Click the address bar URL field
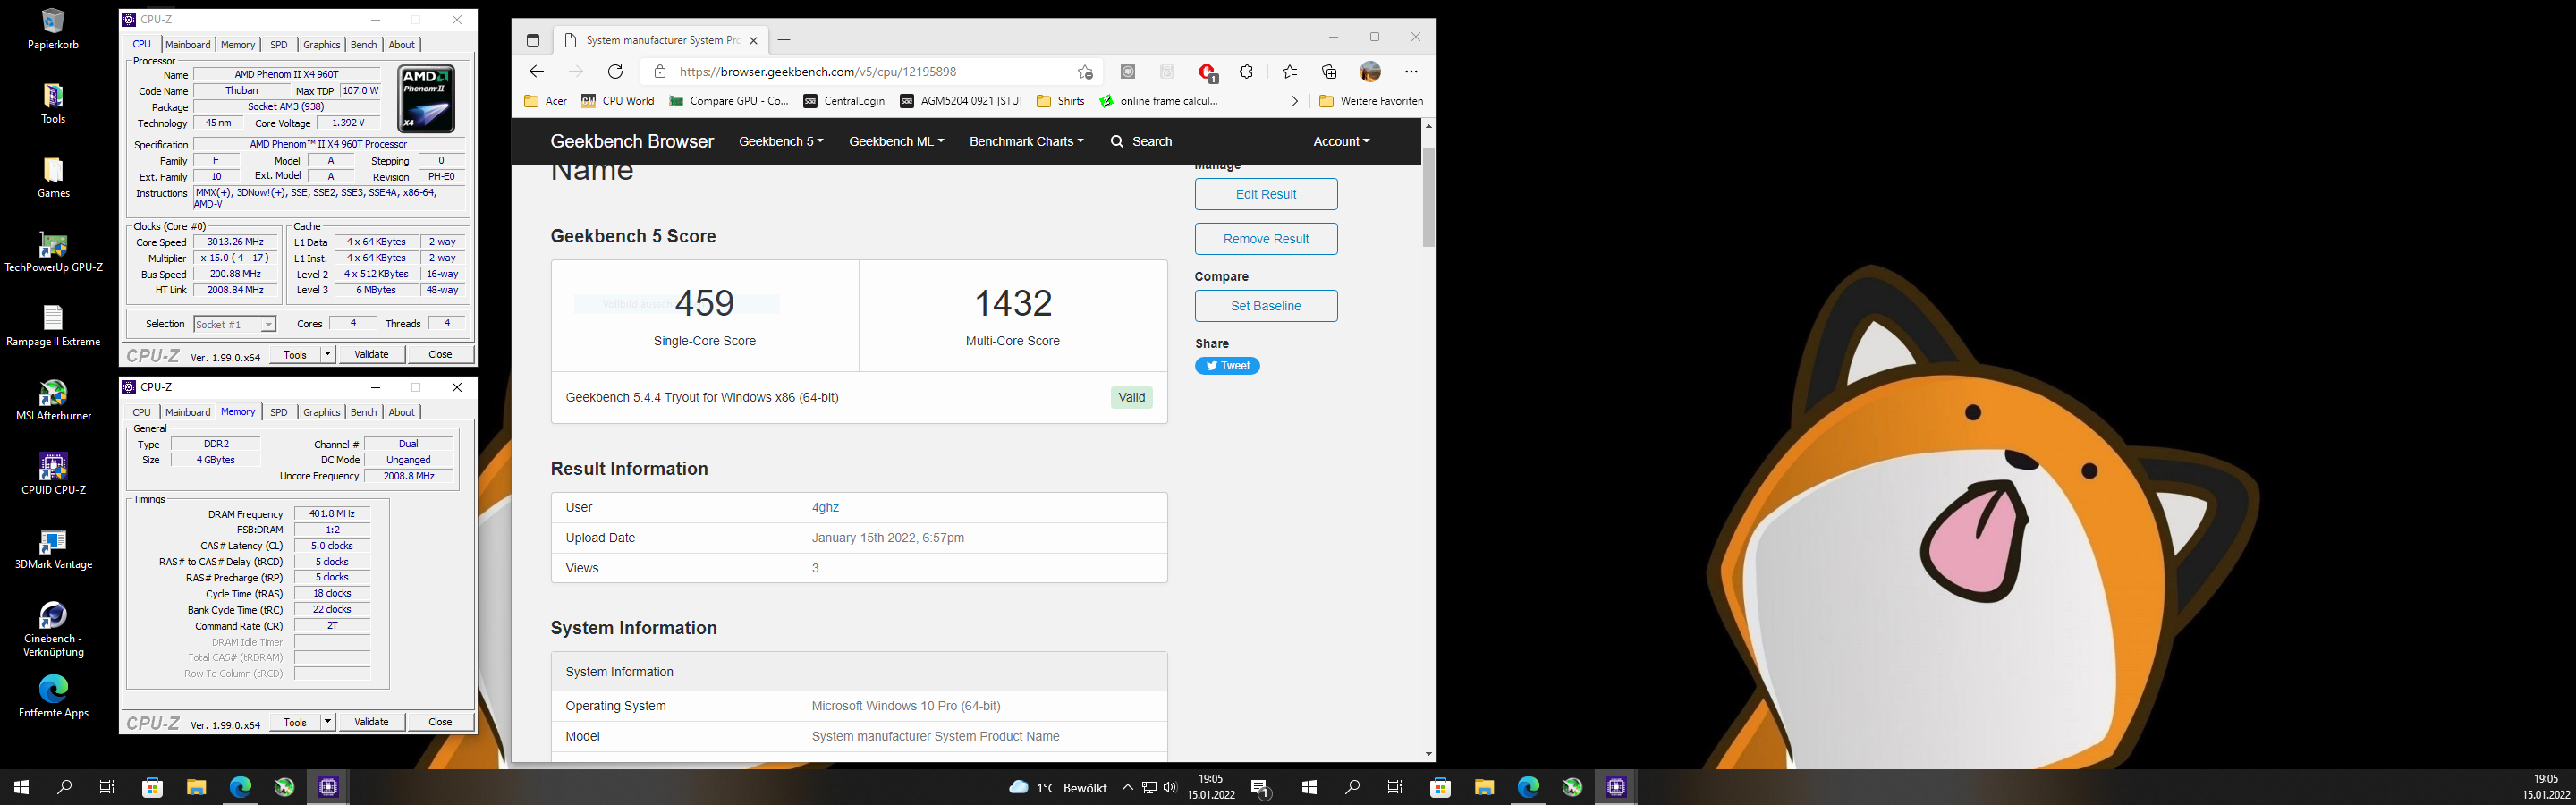2576x805 pixels. pos(870,71)
